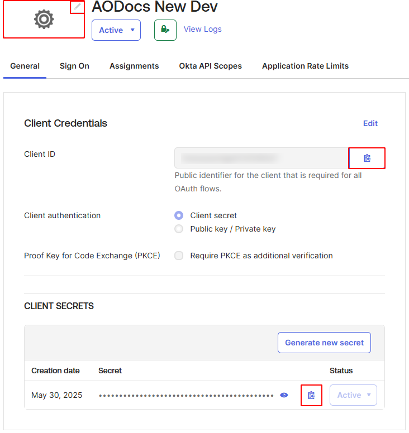409x433 pixels.
Task: Enable Require PKCE as additional verification
Action: coord(179,256)
